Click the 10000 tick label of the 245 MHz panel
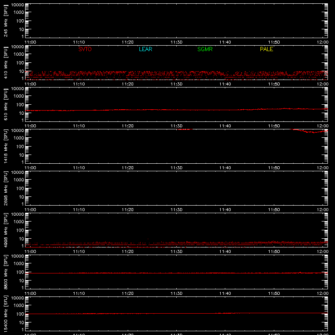This screenshot has width=335, height=335. [x=18, y=5]
